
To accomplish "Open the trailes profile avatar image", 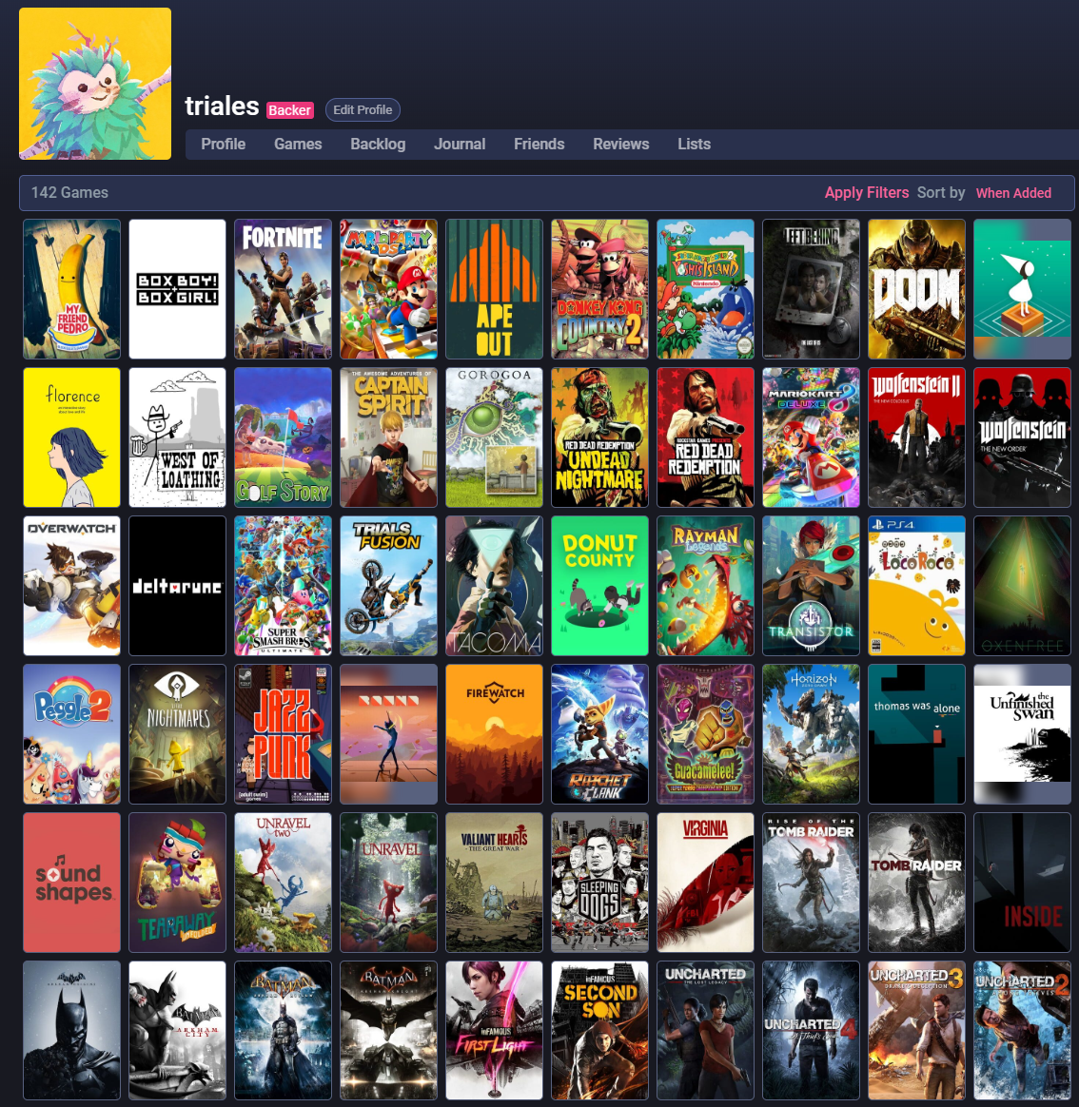I will (x=95, y=84).
